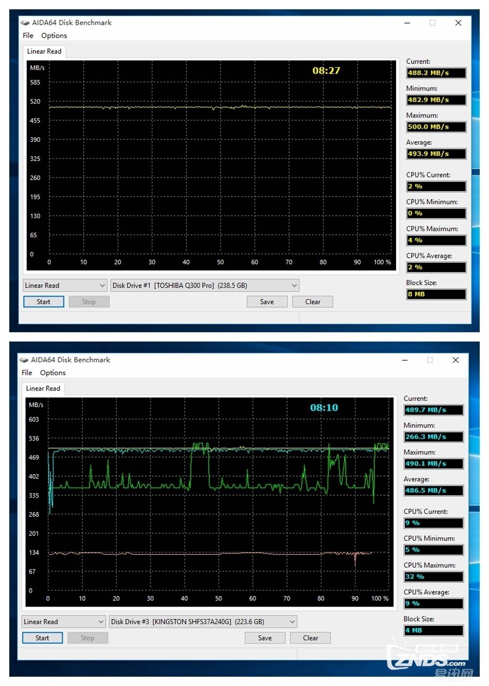Click Maximum value 500.0 MB/s
489x686 pixels.
point(436,127)
